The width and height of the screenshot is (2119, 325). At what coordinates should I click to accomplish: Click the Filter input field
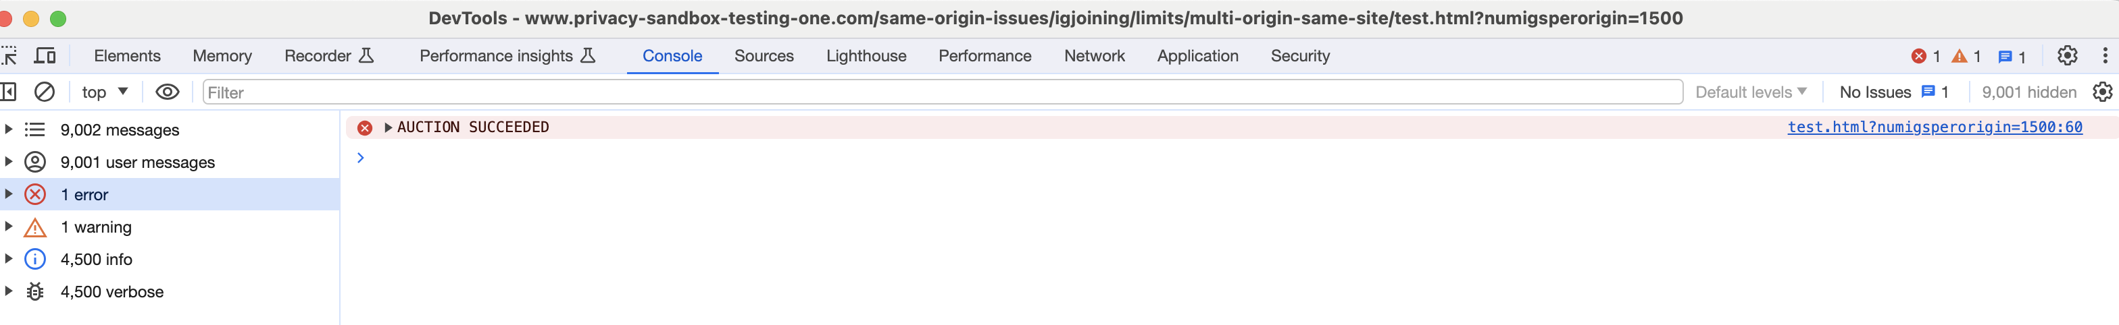942,92
